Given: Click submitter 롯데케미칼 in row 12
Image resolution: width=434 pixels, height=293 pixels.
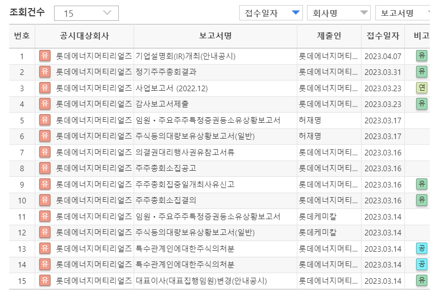Looking at the screenshot, I should [318, 232].
